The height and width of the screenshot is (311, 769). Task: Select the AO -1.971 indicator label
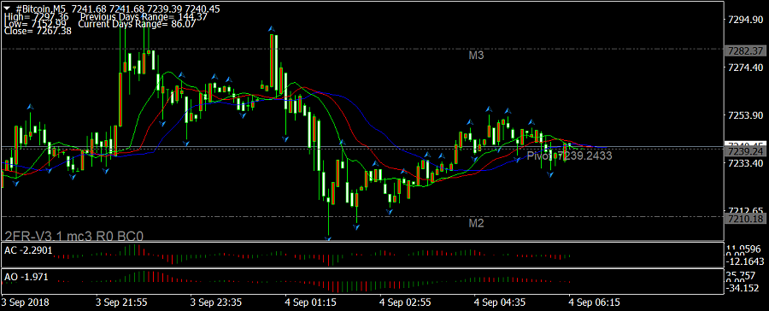26,277
